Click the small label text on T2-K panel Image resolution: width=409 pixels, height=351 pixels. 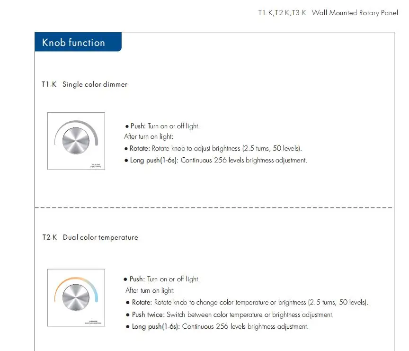tap(93, 322)
